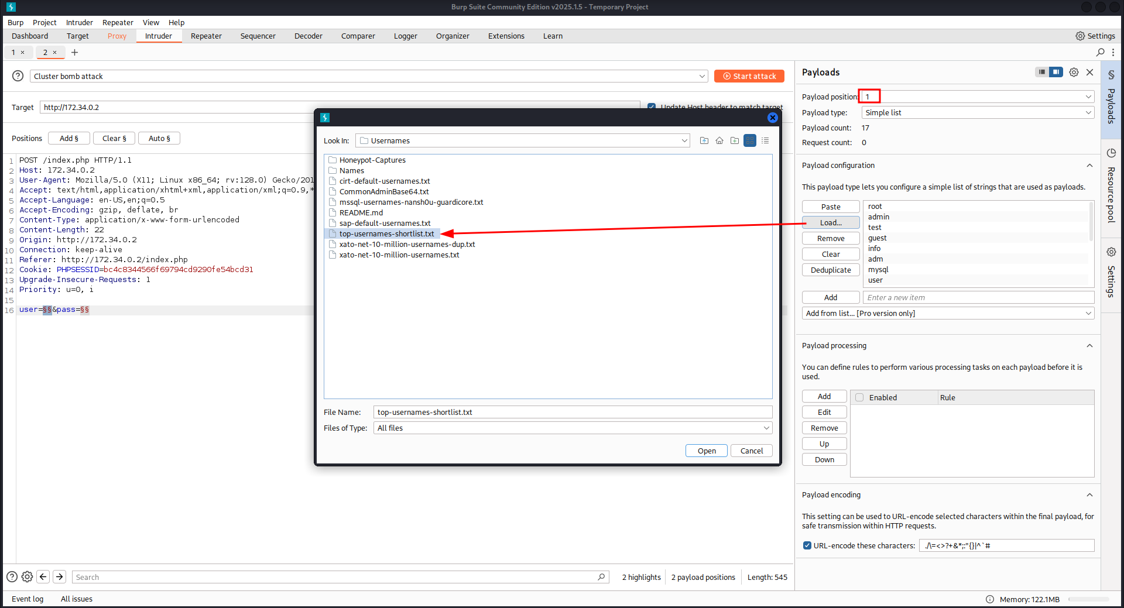Focus the editor Search field
The image size is (1124, 608).
pos(340,577)
